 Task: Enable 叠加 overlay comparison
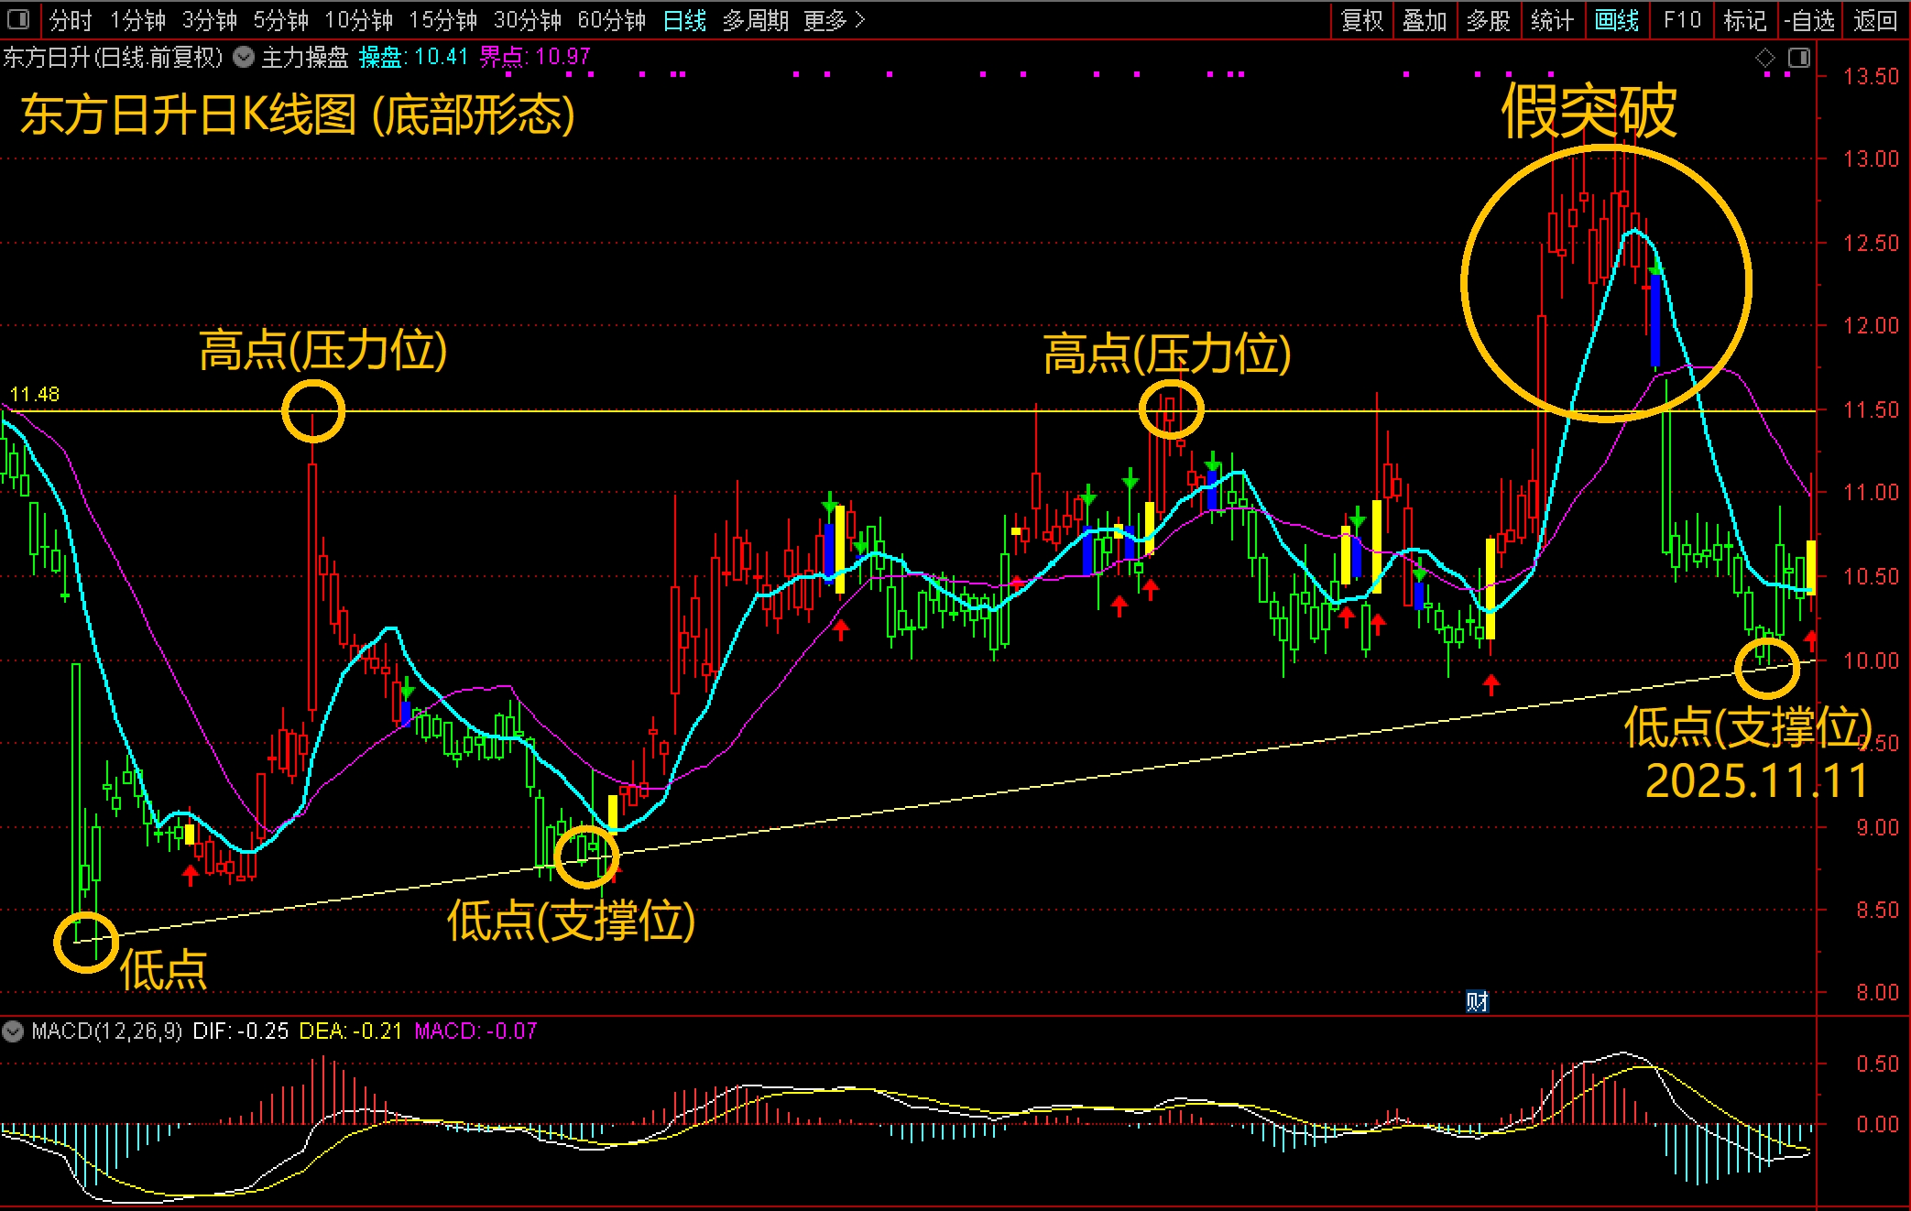(1425, 20)
